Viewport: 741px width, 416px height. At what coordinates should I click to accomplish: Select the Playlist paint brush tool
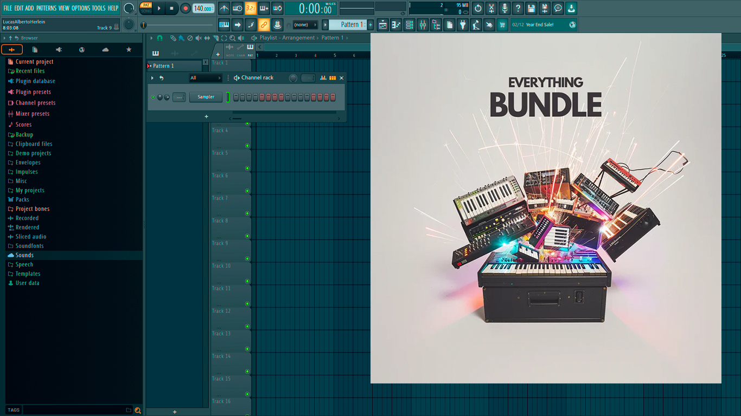181,38
